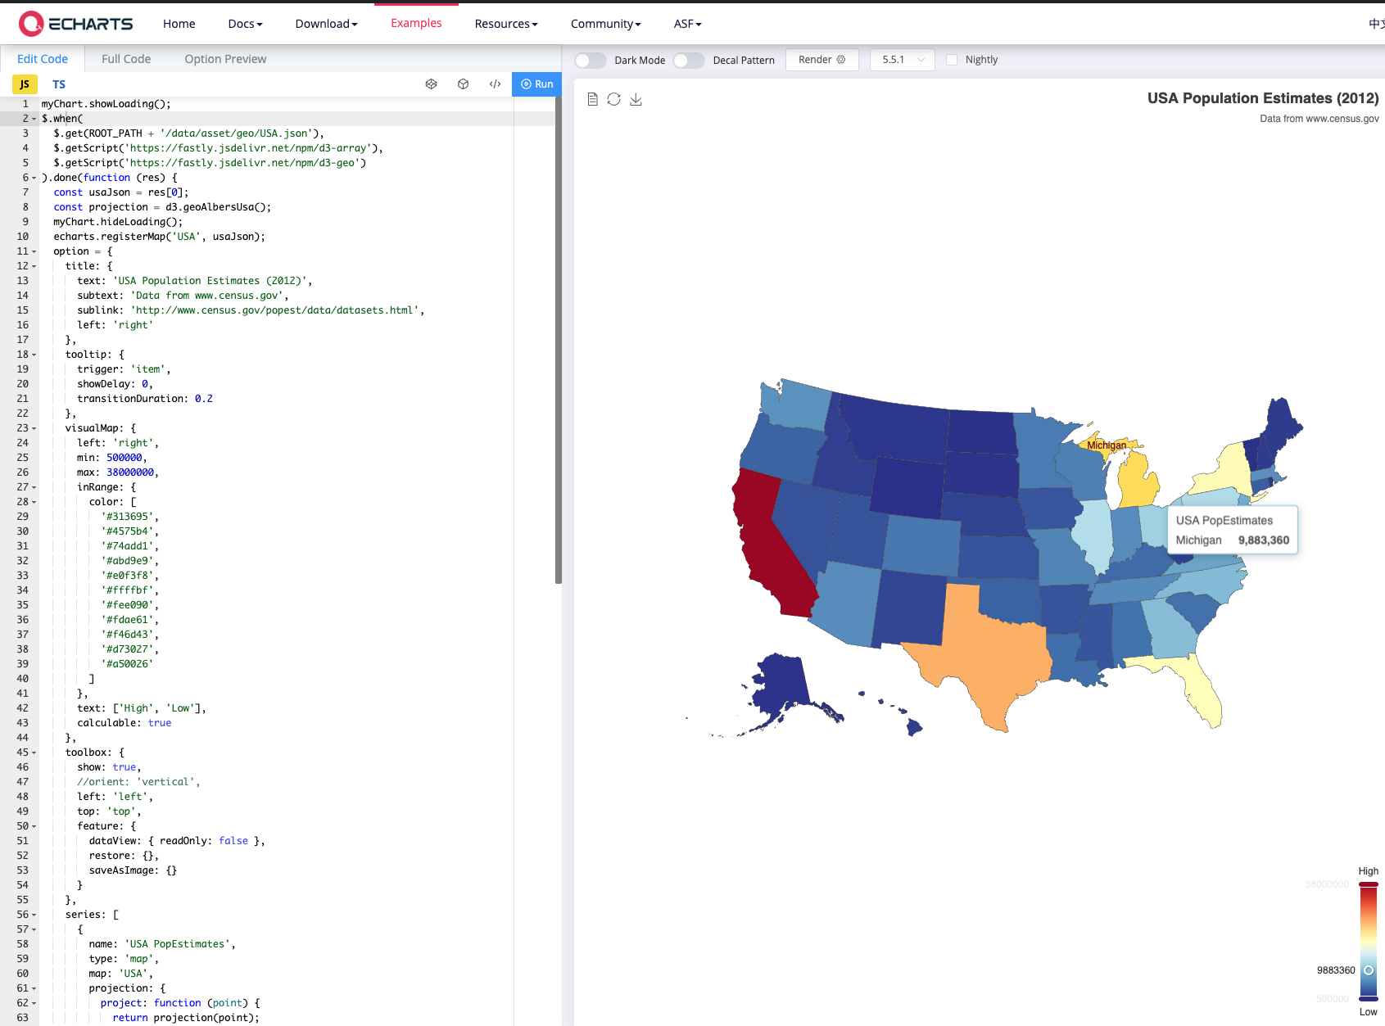Click the visualMap bottom handle
The height and width of the screenshot is (1026, 1385).
pos(1369,999)
